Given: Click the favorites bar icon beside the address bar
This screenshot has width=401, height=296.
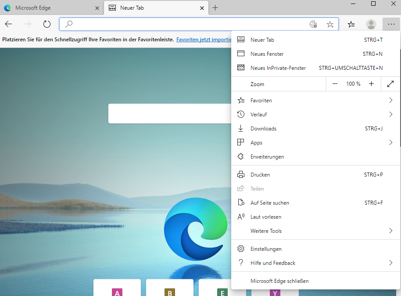Looking at the screenshot, I should click(351, 24).
